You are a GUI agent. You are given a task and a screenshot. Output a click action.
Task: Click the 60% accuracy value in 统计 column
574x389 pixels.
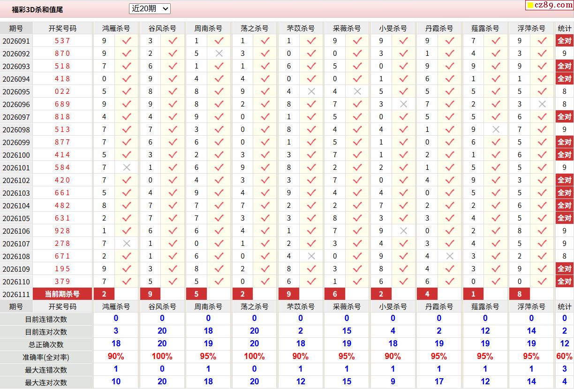564,357
